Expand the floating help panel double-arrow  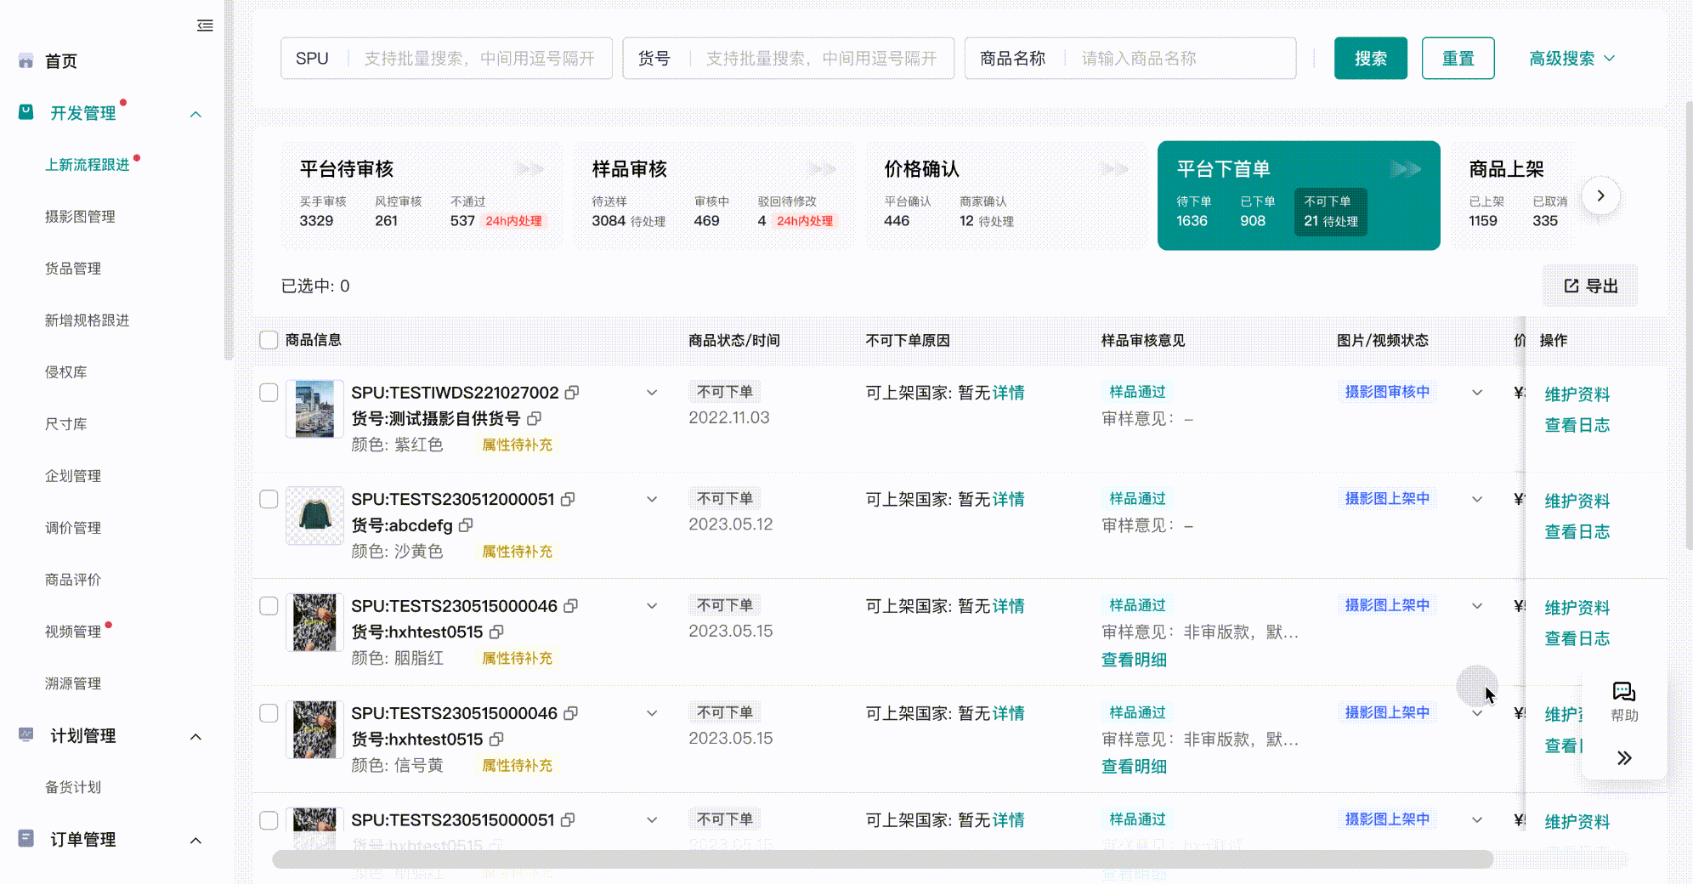(x=1624, y=758)
